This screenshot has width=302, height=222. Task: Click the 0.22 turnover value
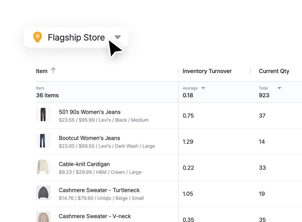pyautogui.click(x=188, y=168)
